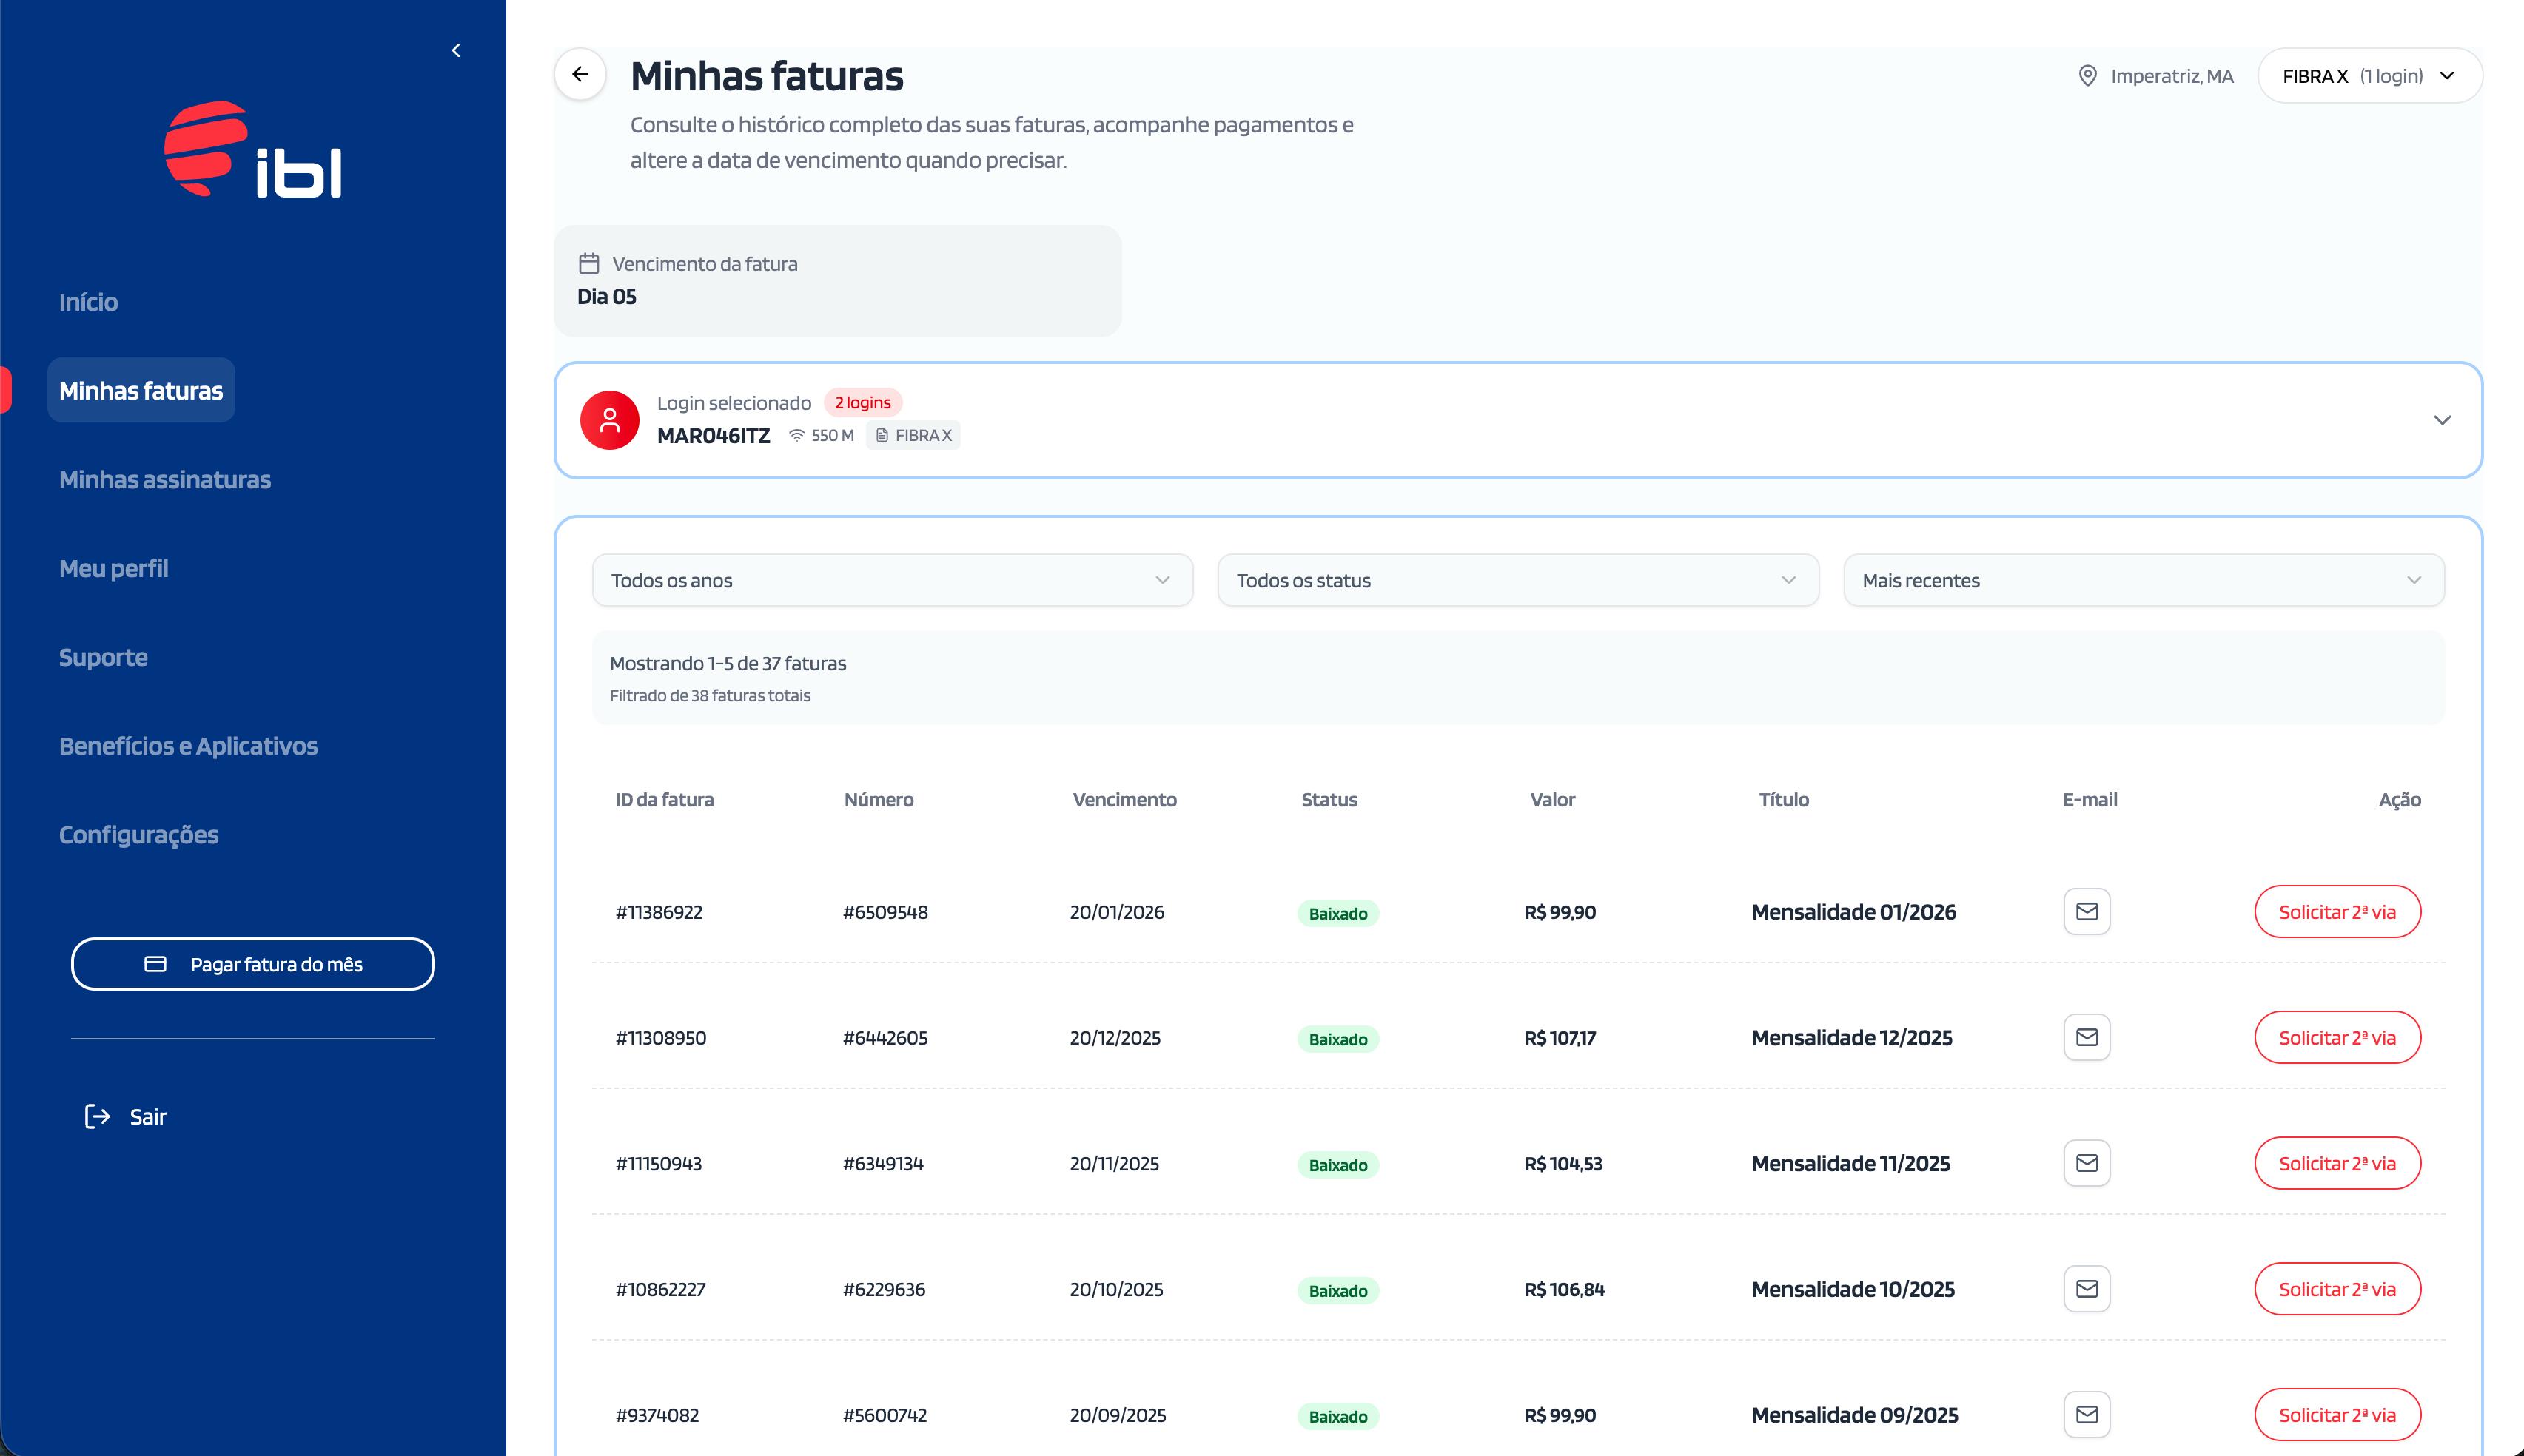Open the Mais recentes sort dropdown
The width and height of the screenshot is (2524, 1456).
(2143, 580)
